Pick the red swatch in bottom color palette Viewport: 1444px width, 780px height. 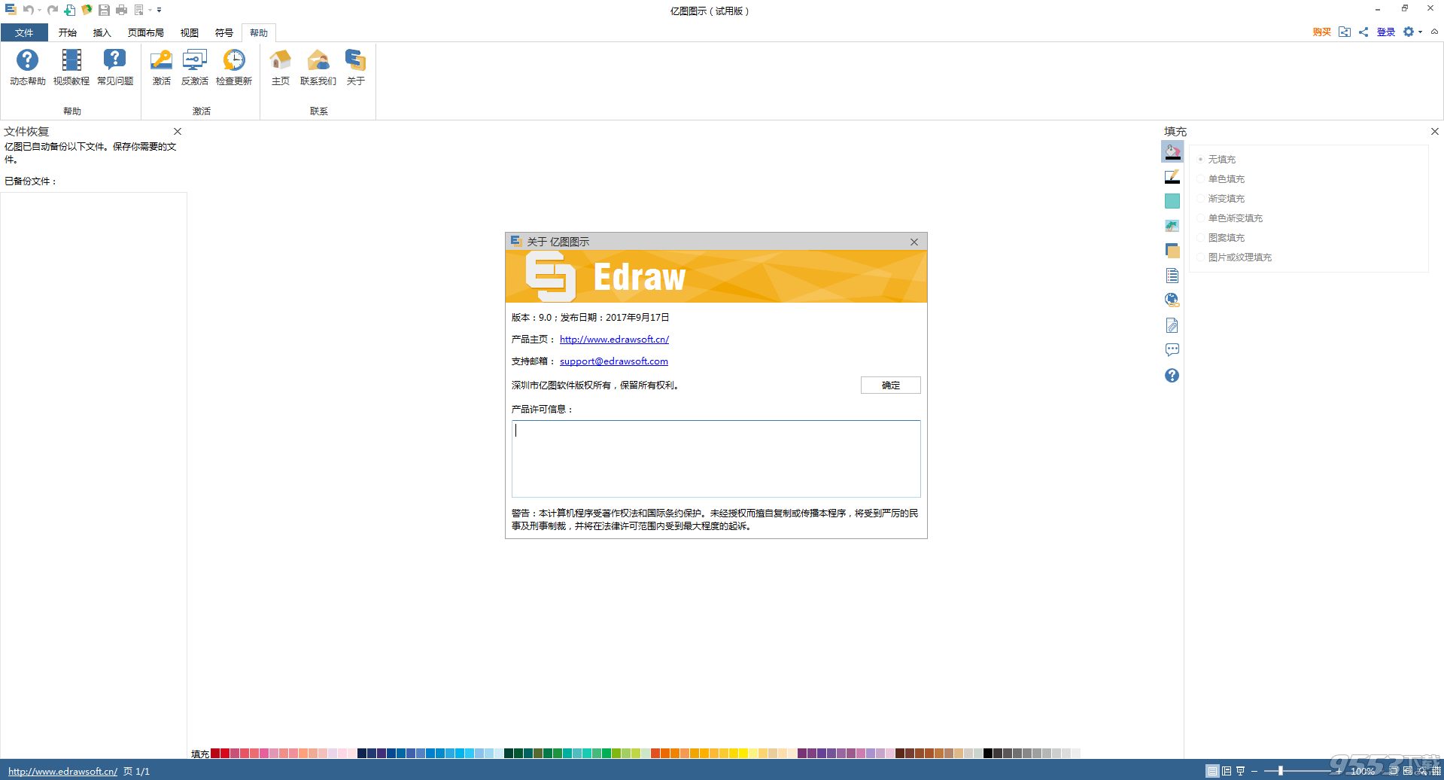[x=225, y=753]
